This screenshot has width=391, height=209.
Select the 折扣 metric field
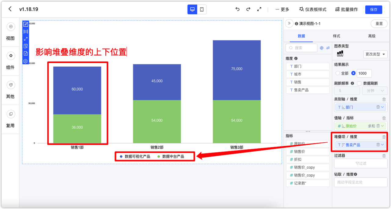pyautogui.click(x=308, y=159)
